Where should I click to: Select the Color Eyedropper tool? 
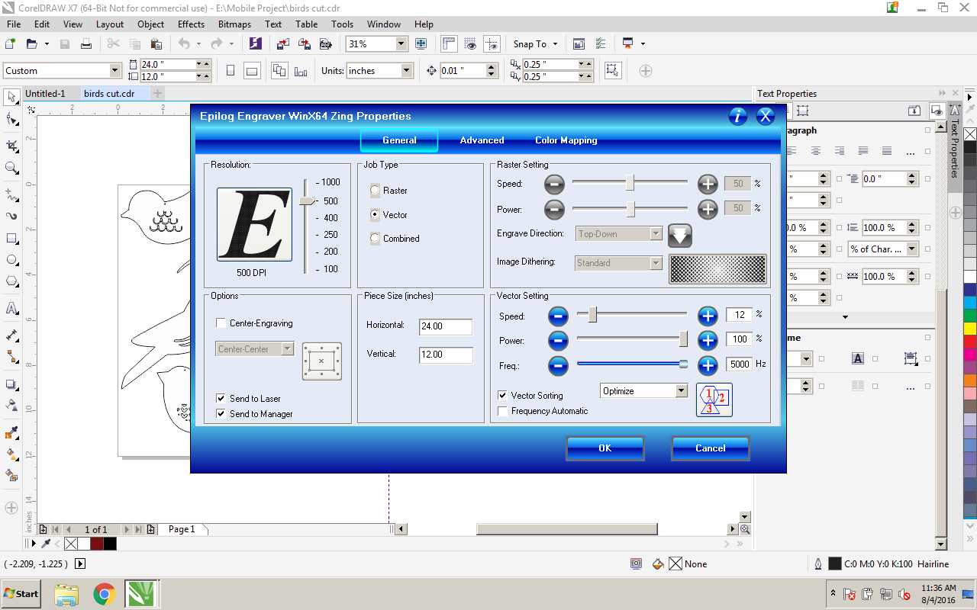(11, 433)
